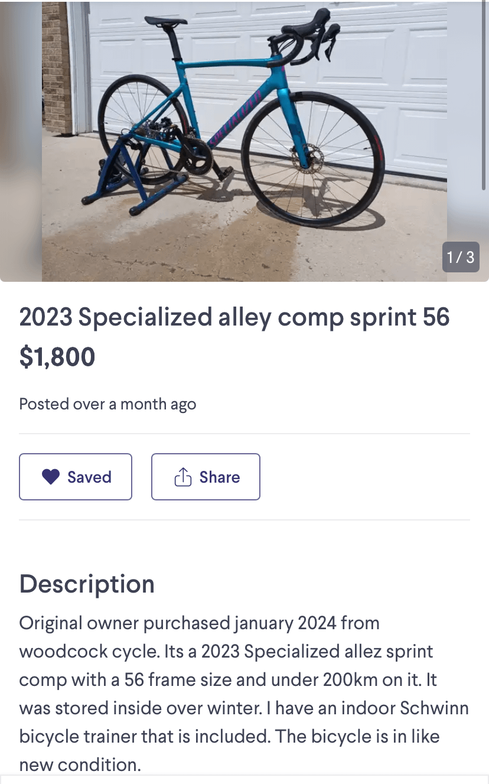The image size is (489, 784).
Task: Click the blurred right edge of the photo
Action: coord(468,141)
